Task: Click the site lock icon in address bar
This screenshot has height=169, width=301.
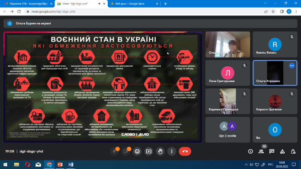Action: point(28,11)
